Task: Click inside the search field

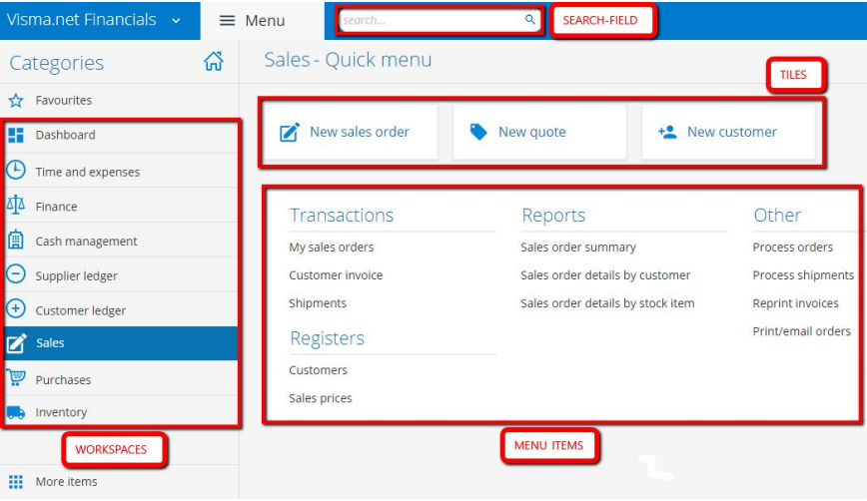Action: click(x=430, y=20)
